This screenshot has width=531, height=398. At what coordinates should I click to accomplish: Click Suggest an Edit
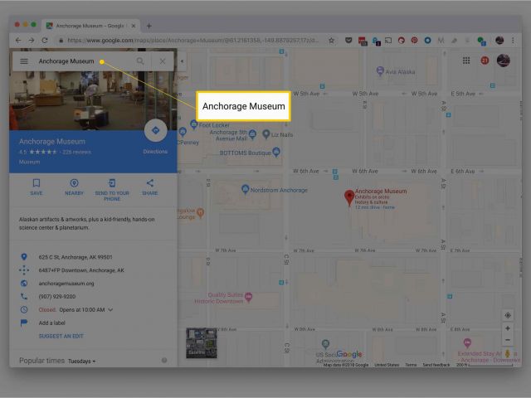61,336
